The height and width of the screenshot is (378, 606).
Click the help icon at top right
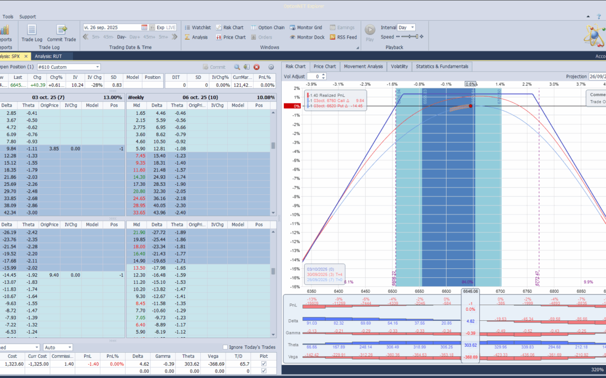599,17
